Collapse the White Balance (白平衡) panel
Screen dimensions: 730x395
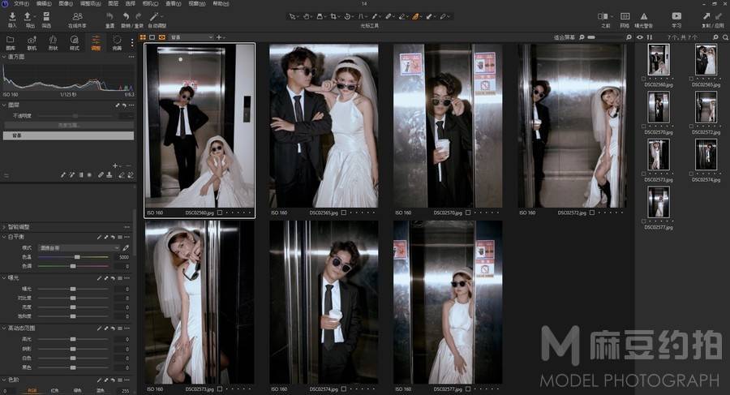point(4,237)
